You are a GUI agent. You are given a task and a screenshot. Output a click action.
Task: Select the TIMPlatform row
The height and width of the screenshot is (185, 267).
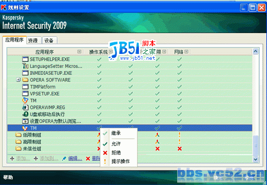click(x=130, y=87)
